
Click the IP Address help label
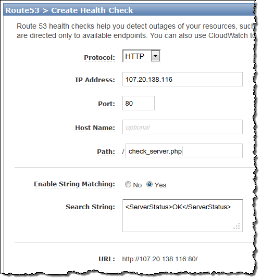tap(95, 80)
